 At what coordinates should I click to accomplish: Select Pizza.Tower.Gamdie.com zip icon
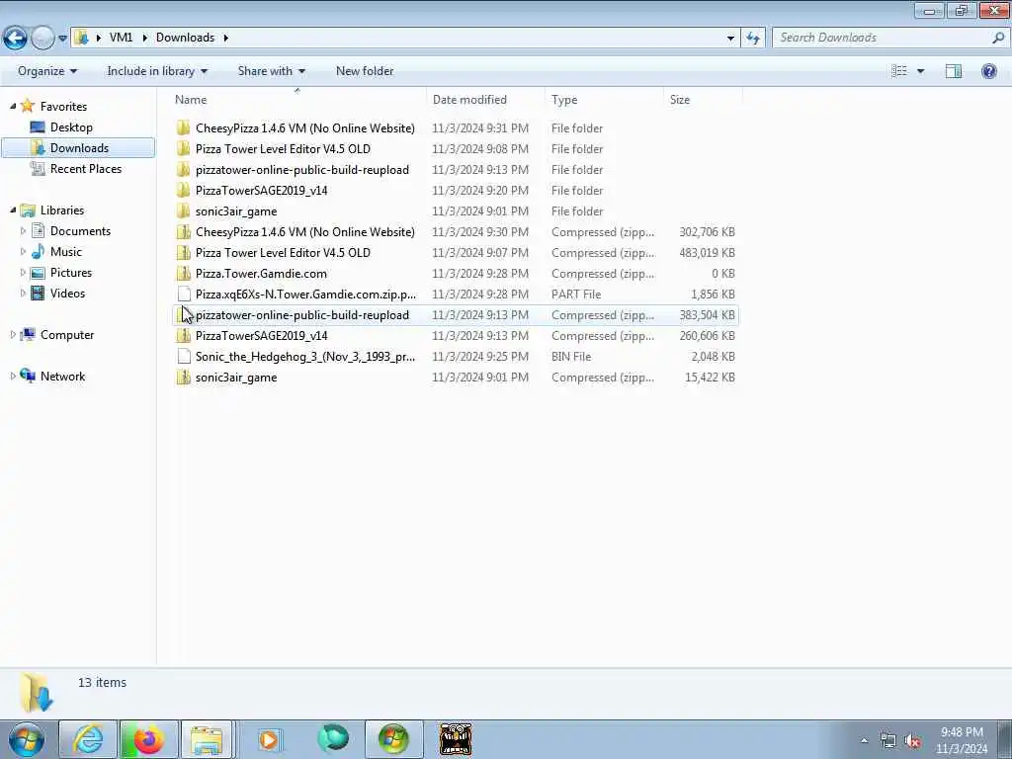point(183,273)
